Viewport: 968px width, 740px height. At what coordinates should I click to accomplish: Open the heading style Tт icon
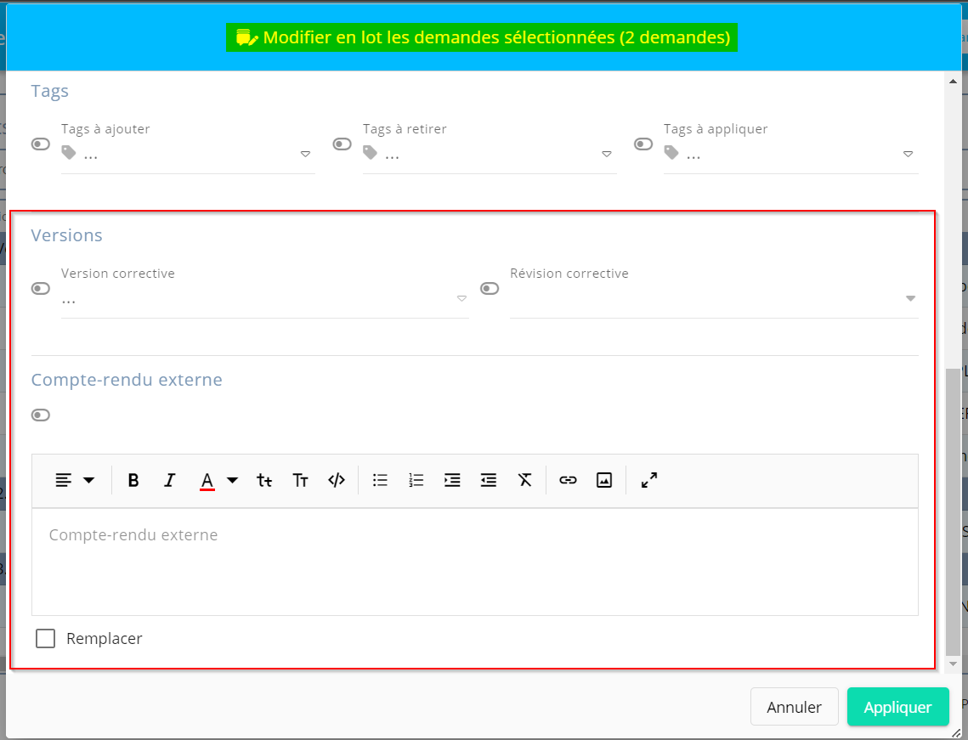pyautogui.click(x=300, y=480)
